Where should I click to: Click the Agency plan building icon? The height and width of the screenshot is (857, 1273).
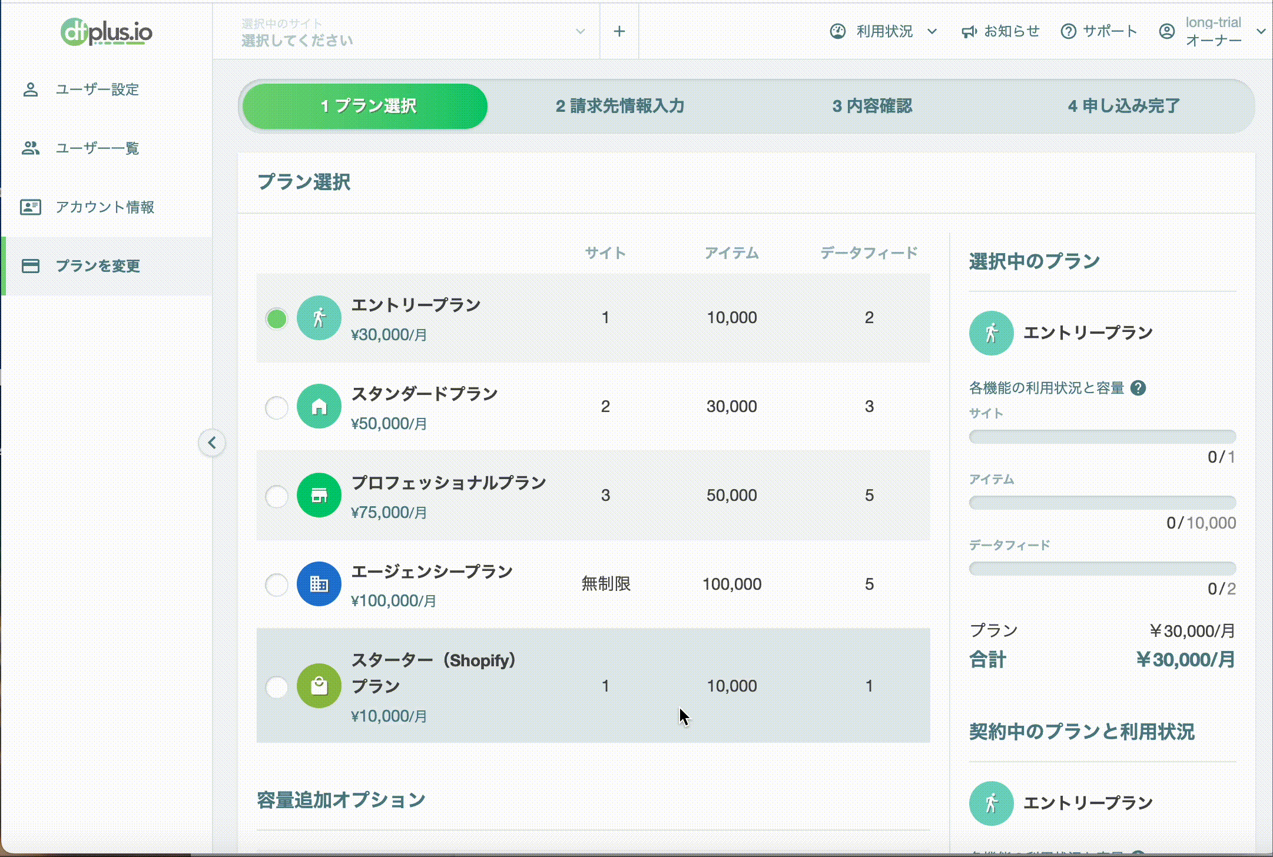pos(319,584)
